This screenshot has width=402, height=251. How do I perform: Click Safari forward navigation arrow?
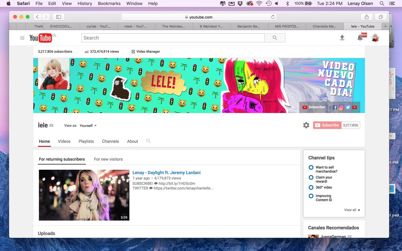click(46, 17)
